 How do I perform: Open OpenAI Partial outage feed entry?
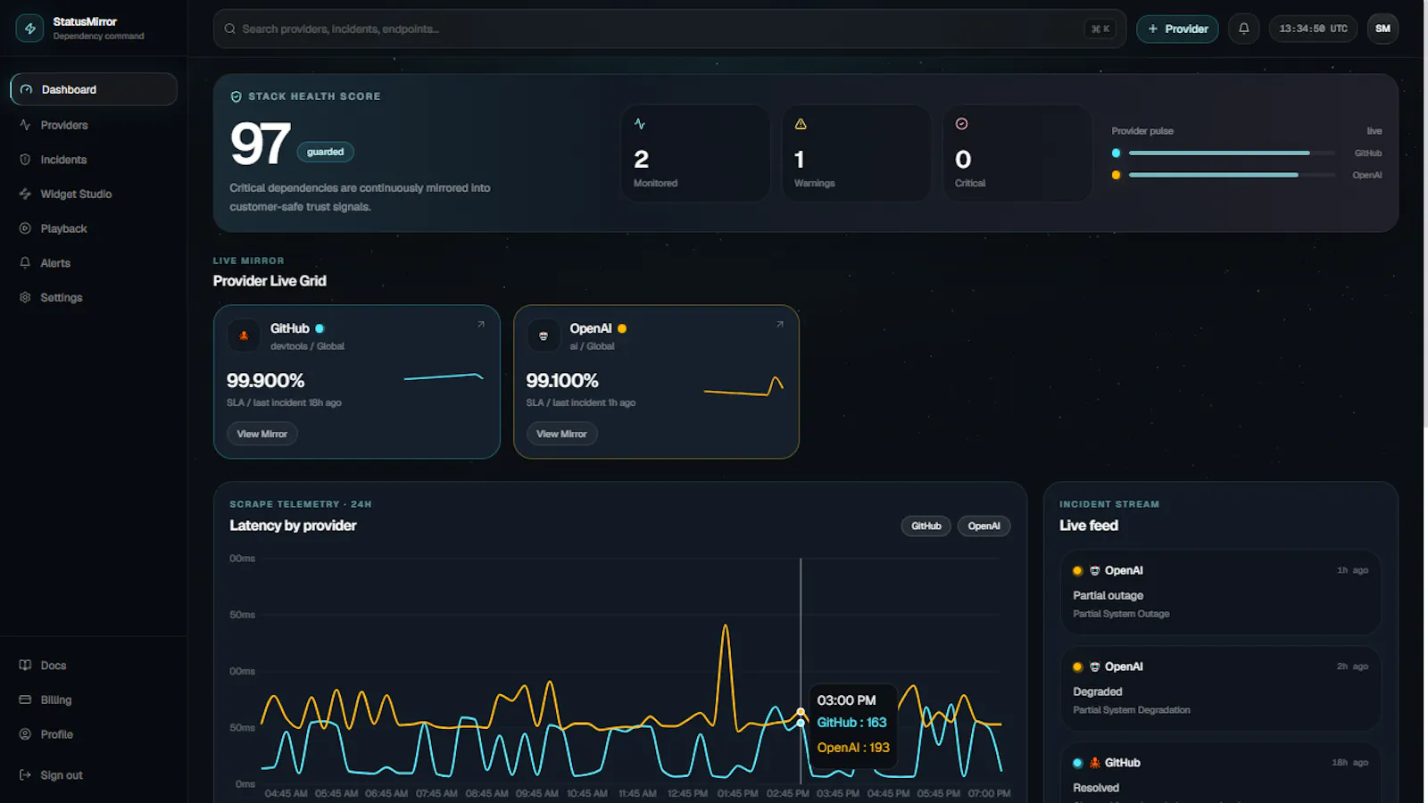coord(1220,592)
